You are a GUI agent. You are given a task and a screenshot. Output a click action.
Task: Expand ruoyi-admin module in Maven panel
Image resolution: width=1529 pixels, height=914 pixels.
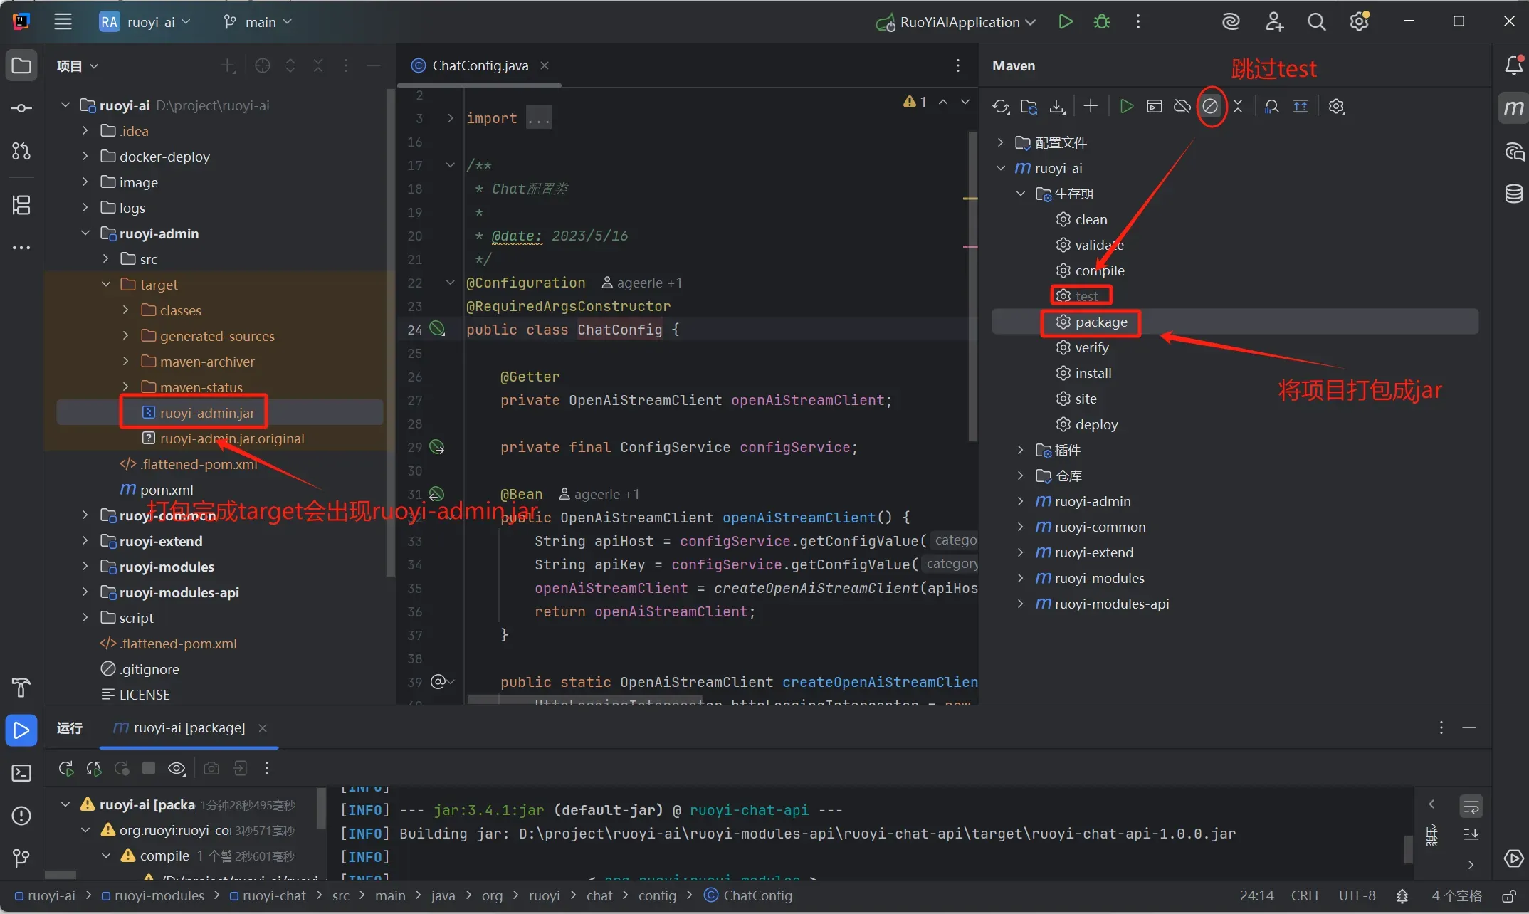[1020, 501]
